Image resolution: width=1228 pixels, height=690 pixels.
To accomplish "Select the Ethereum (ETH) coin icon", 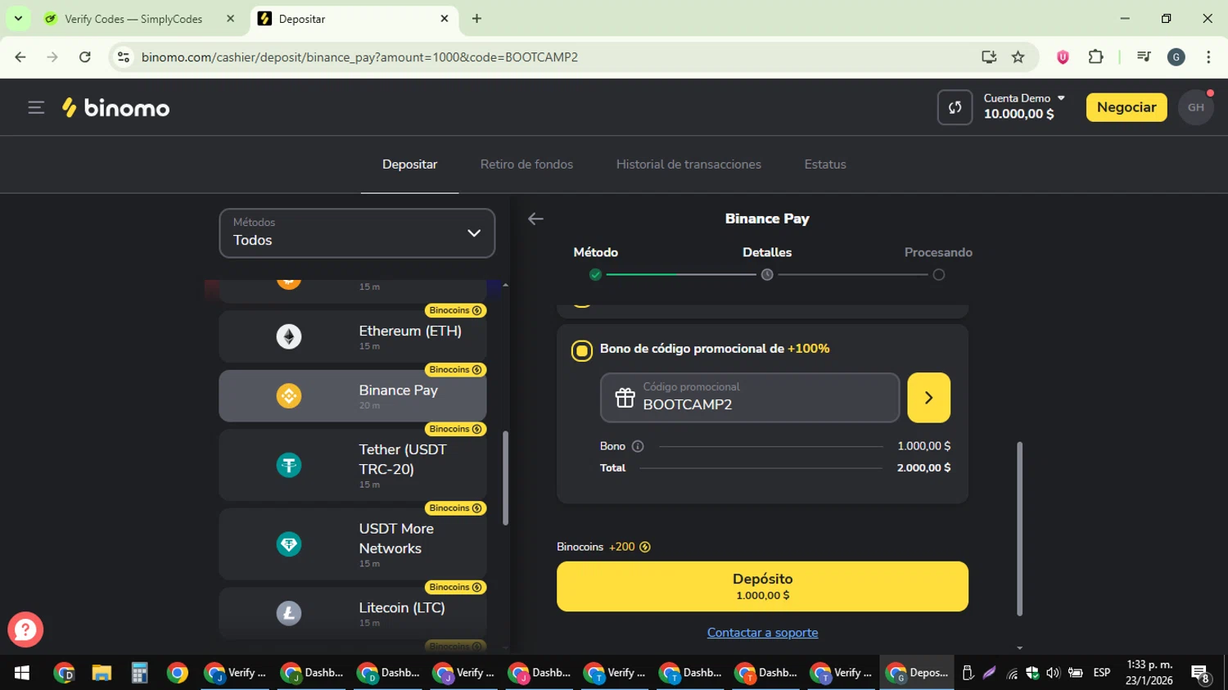I will pyautogui.click(x=289, y=336).
